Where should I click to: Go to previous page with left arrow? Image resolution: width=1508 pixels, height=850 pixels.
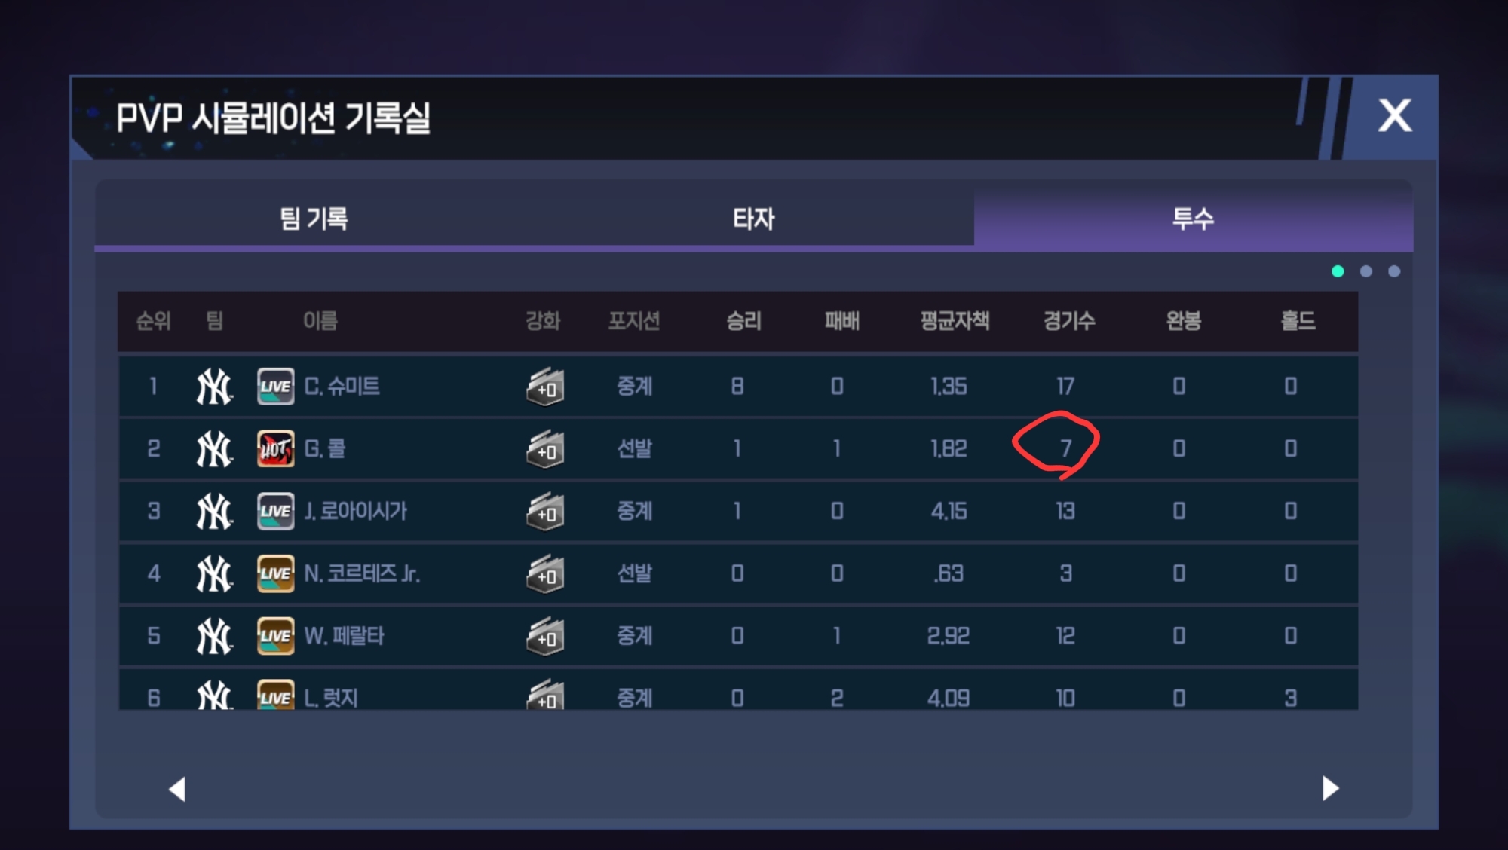(x=177, y=789)
